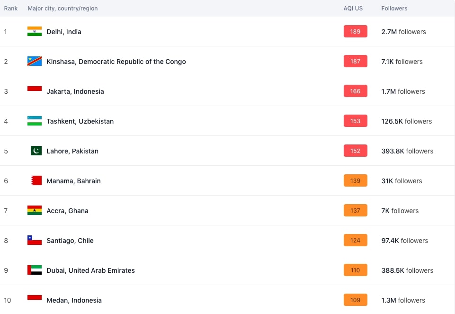
Task: Open the Medan, Indonesia link
Action: click(x=74, y=300)
